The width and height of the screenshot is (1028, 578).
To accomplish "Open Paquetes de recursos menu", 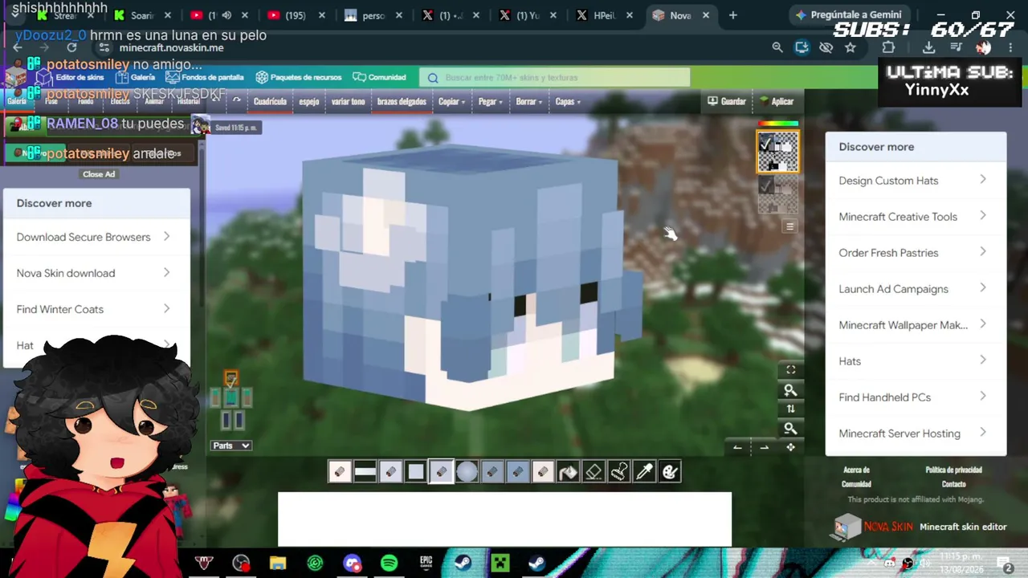I will click(x=299, y=78).
